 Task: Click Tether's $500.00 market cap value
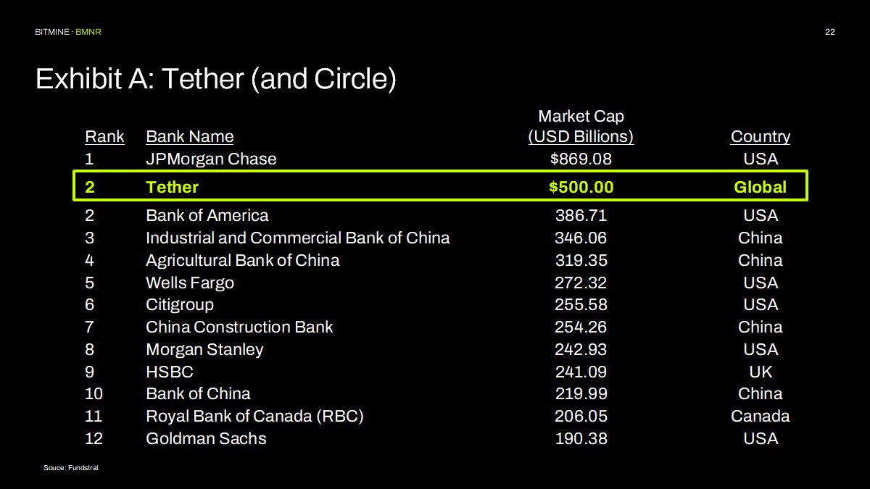[581, 187]
